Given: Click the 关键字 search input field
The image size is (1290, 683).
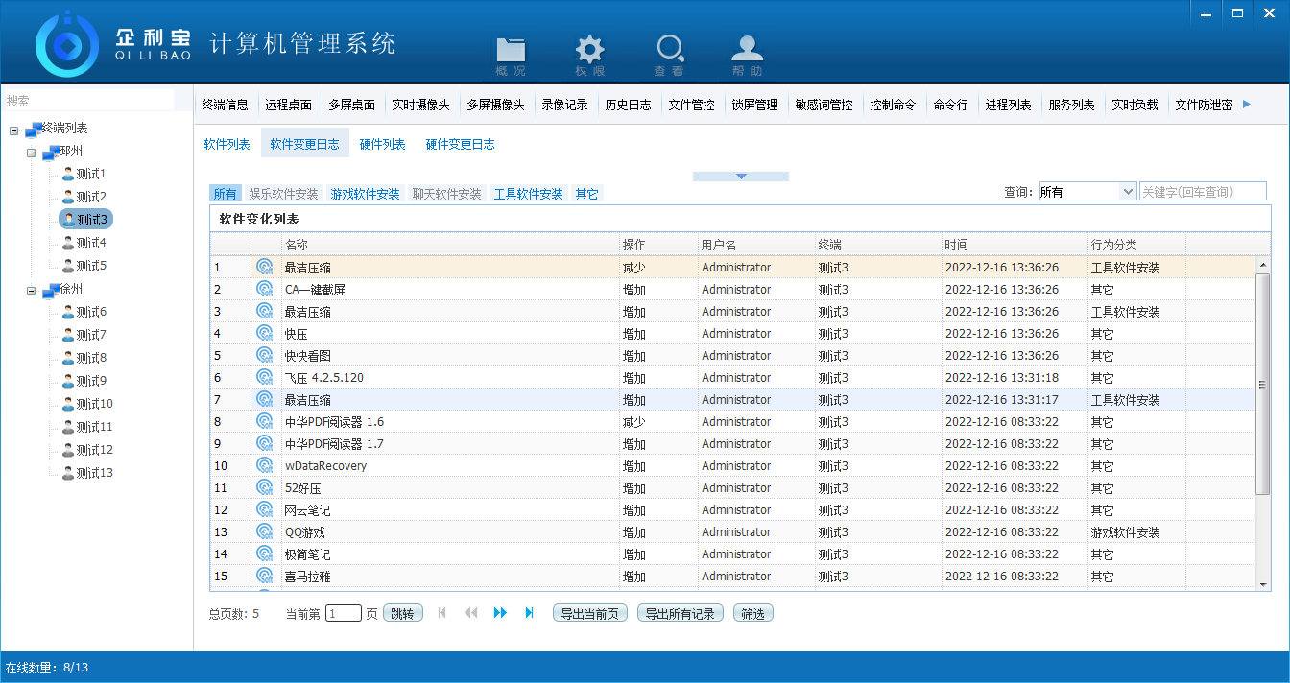Looking at the screenshot, I should tap(1202, 192).
